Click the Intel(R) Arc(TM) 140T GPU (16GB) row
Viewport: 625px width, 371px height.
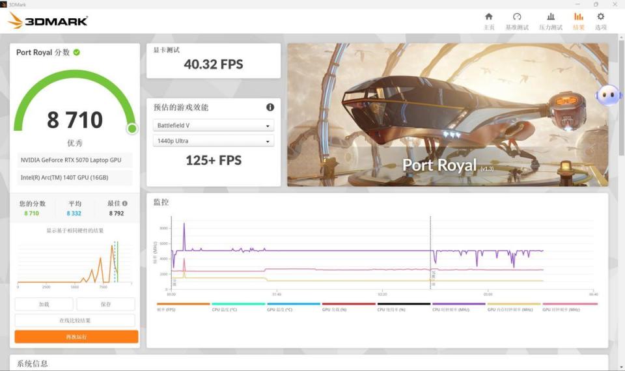(75, 177)
